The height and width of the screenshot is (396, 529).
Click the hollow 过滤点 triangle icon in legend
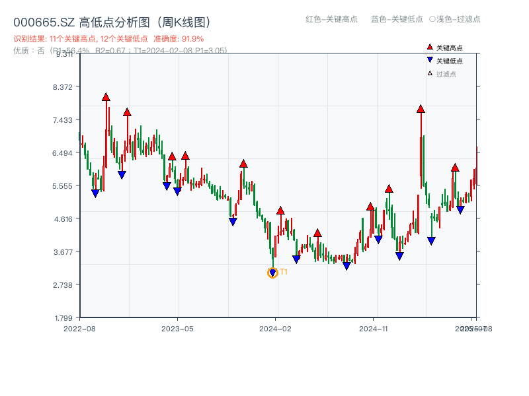tap(428, 71)
